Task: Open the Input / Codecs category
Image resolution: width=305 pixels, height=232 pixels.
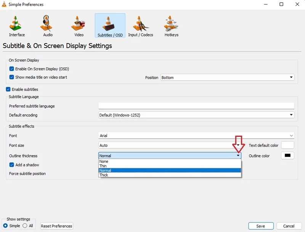Action: click(140, 26)
